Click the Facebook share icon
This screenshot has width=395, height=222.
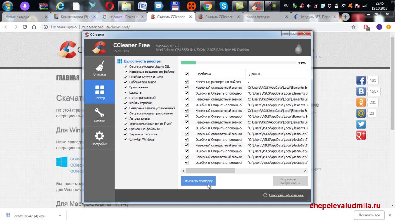tap(361, 80)
